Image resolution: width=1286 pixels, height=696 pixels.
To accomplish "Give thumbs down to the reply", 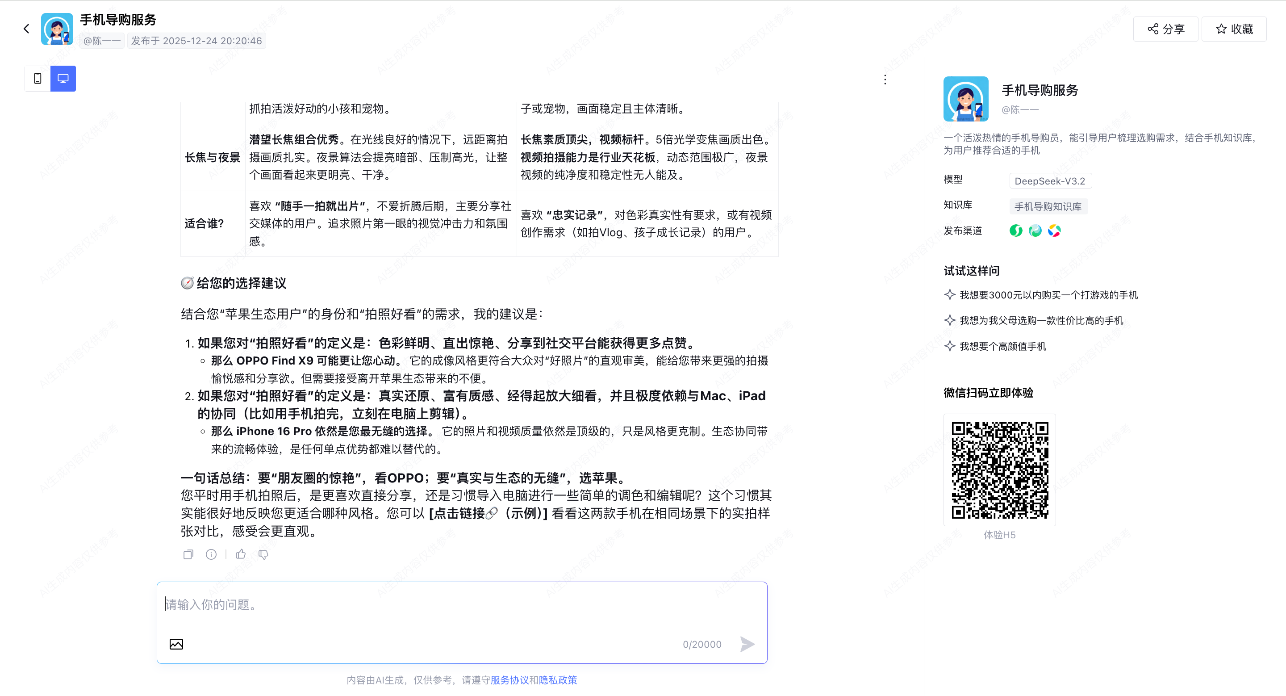I will [x=263, y=554].
